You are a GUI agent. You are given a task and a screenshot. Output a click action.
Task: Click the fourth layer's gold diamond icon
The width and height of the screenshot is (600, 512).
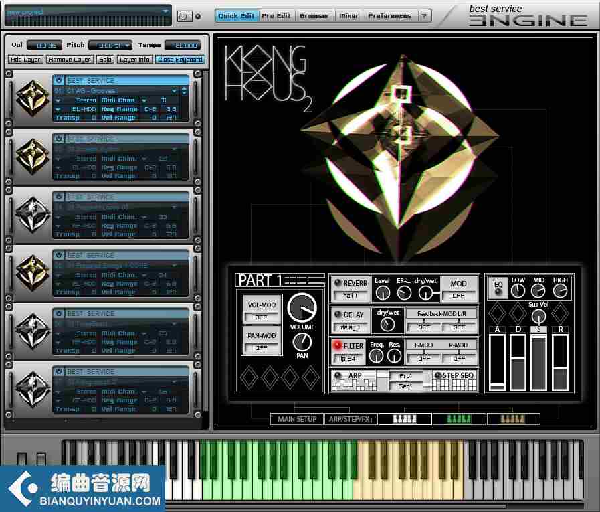(32, 272)
